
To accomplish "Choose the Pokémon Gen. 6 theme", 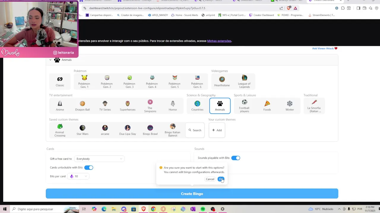I will coord(197,81).
